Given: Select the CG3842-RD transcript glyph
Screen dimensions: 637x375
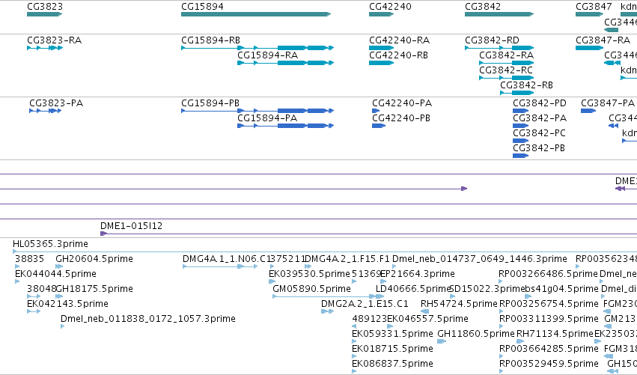Looking at the screenshot, I should (499, 48).
